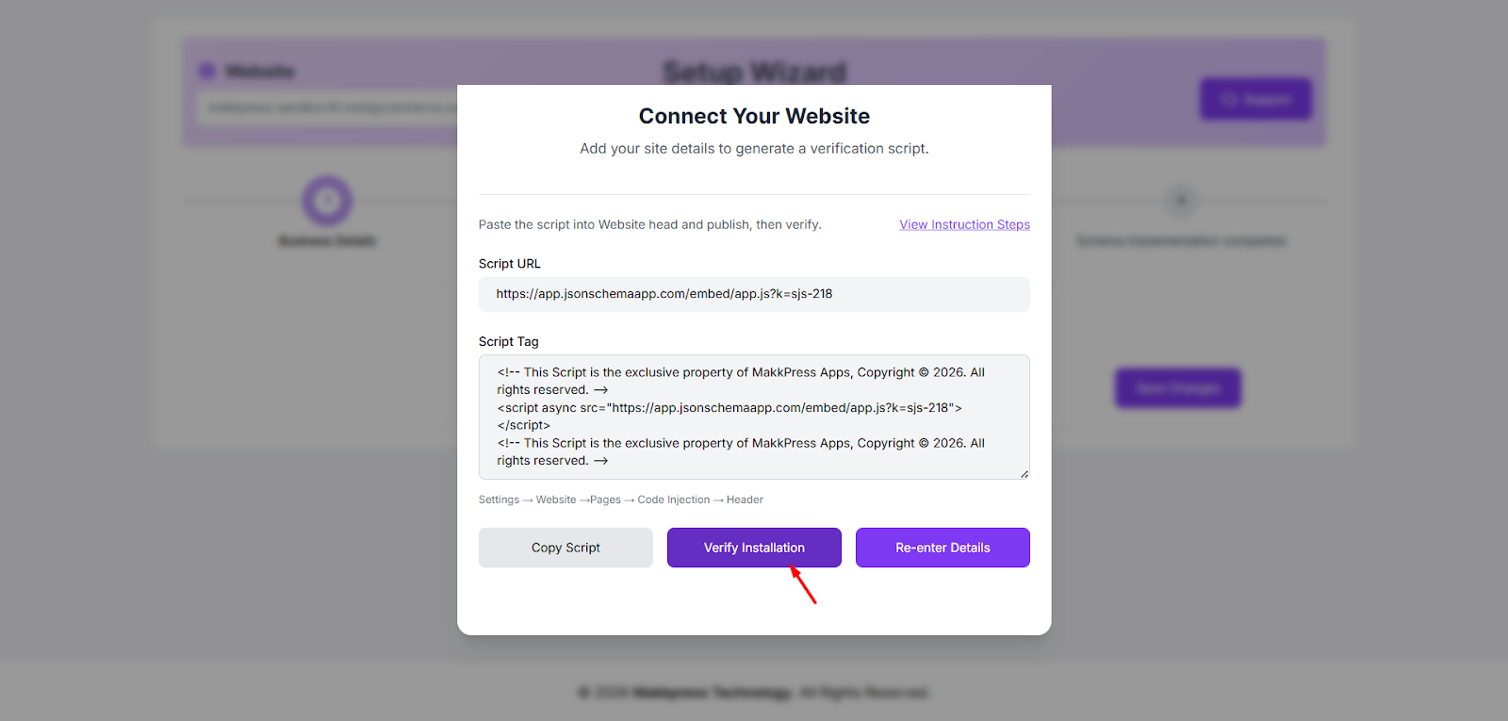Click the Script URL label
The width and height of the screenshot is (1508, 721).
(x=510, y=264)
